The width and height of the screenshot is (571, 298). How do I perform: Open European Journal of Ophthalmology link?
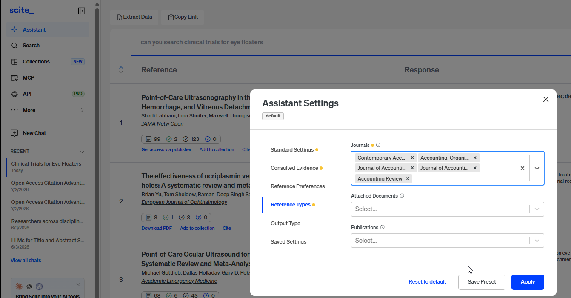click(x=184, y=202)
